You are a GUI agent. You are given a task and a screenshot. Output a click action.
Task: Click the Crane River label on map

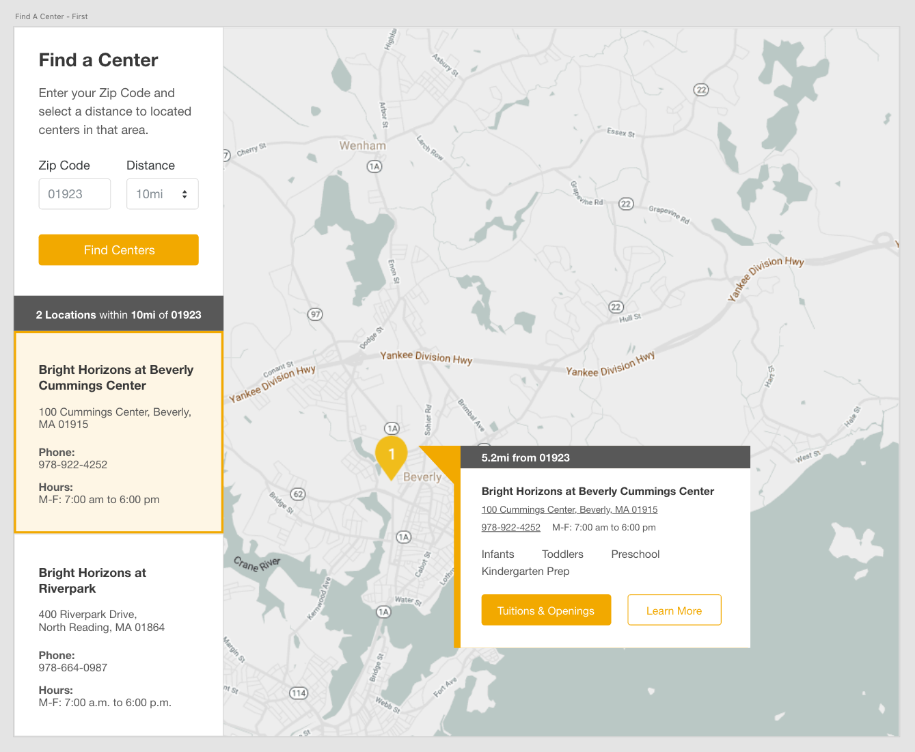[257, 564]
